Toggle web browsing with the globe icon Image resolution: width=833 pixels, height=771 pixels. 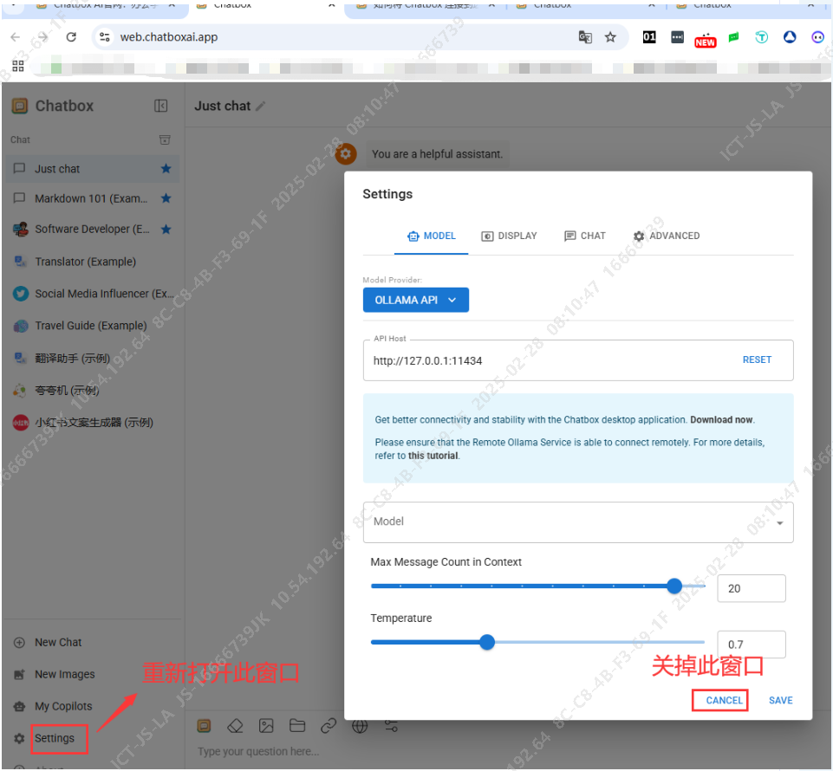pyautogui.click(x=360, y=726)
